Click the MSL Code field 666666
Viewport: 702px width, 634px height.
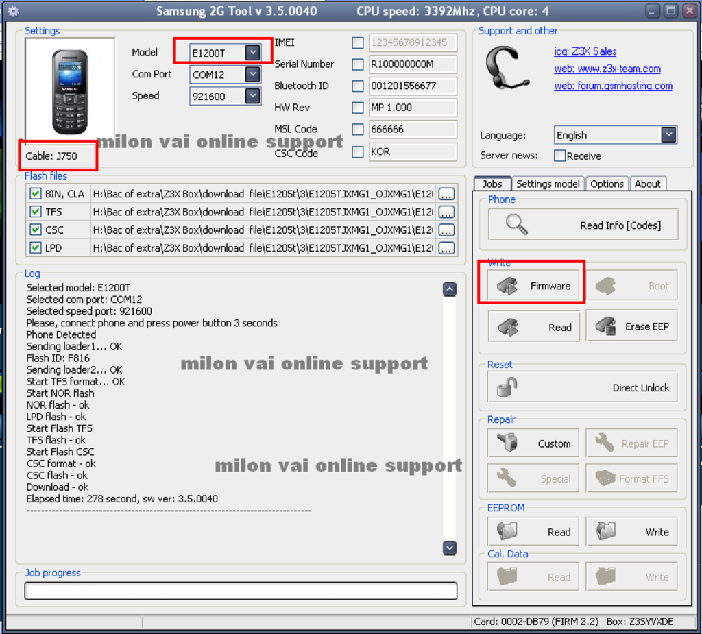tap(412, 130)
